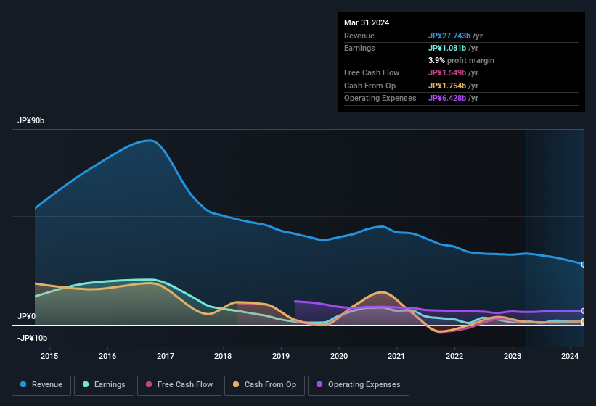Screen dimensions: 596x406
Task: Click the JP¥1.081b earnings value
Action: (447, 48)
